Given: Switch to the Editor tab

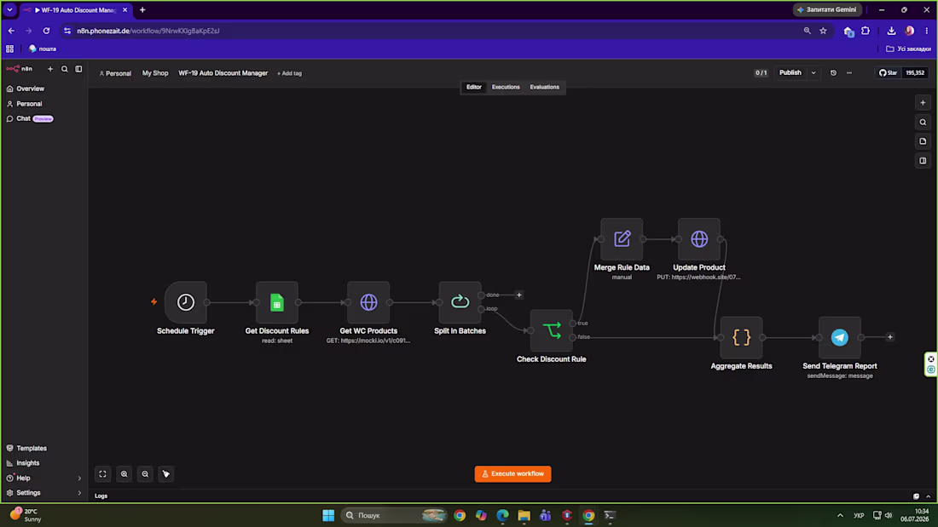Looking at the screenshot, I should click(474, 87).
